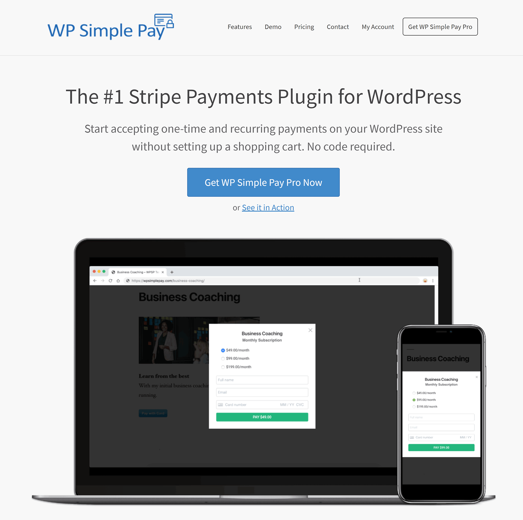Click the Pricing menu tab
Screen dimensions: 523x520
tap(304, 27)
